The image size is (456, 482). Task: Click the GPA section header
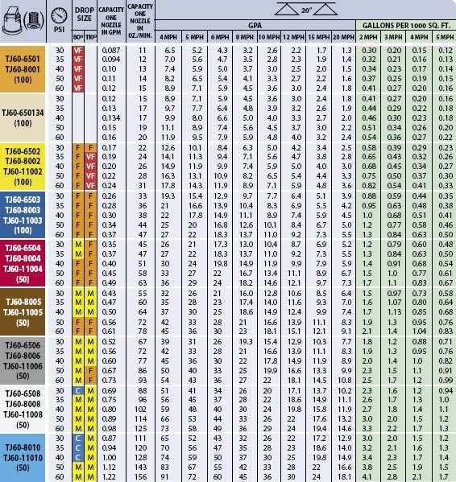(x=255, y=25)
